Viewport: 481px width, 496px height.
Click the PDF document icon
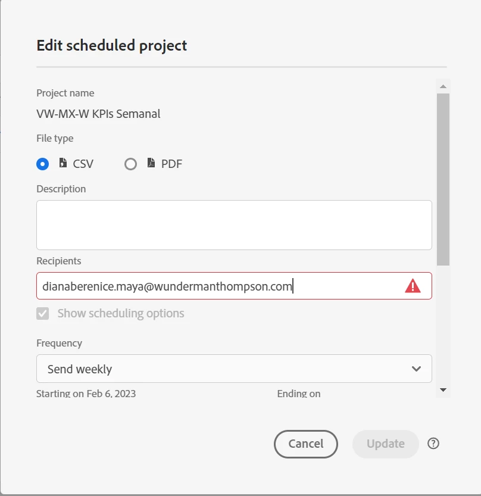[151, 163]
